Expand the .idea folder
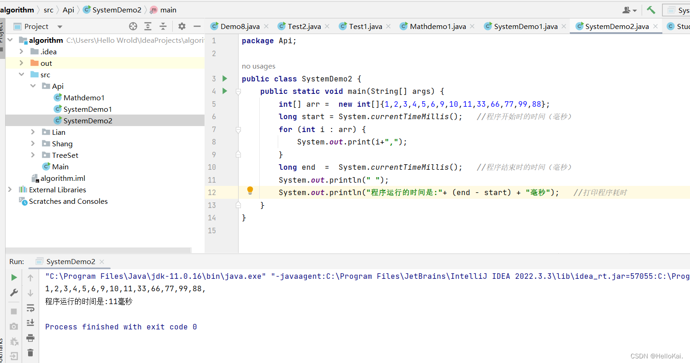 coord(21,52)
